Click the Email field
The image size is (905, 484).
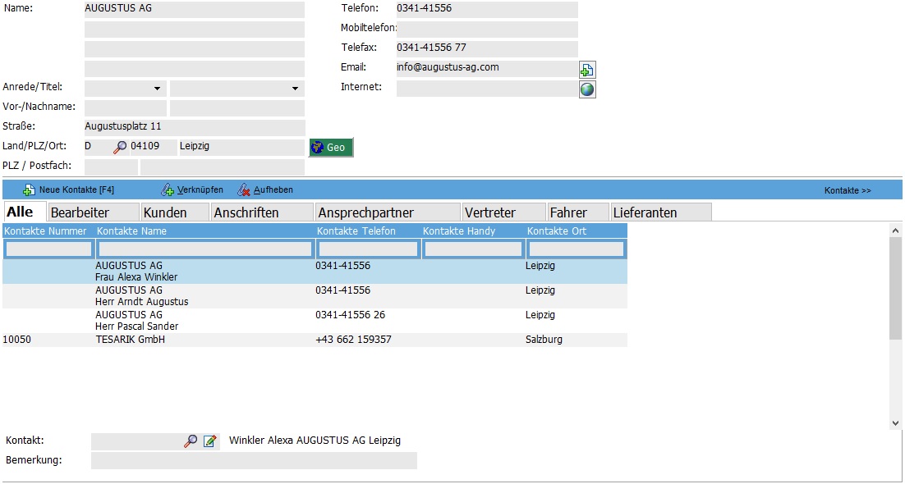[487, 69]
